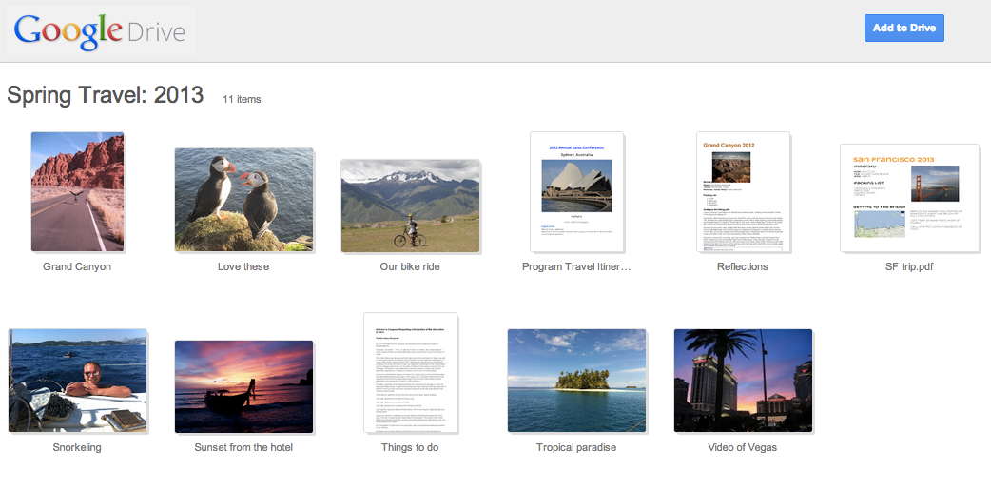The height and width of the screenshot is (490, 991).
Task: Select the Our bike ride image
Action: point(410,206)
